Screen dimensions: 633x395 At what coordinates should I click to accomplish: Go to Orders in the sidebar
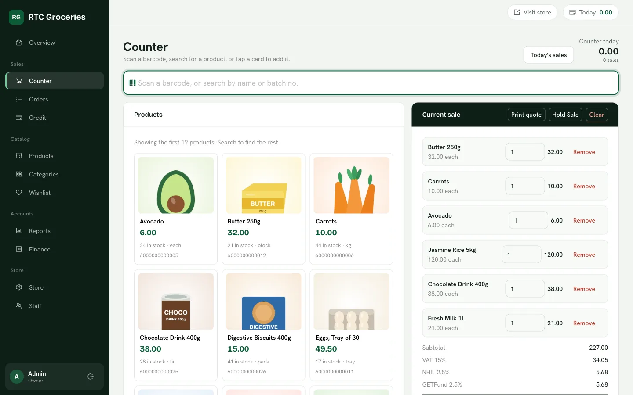pyautogui.click(x=55, y=99)
